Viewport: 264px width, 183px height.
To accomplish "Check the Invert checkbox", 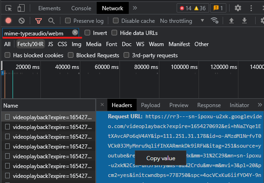I will (87, 33).
